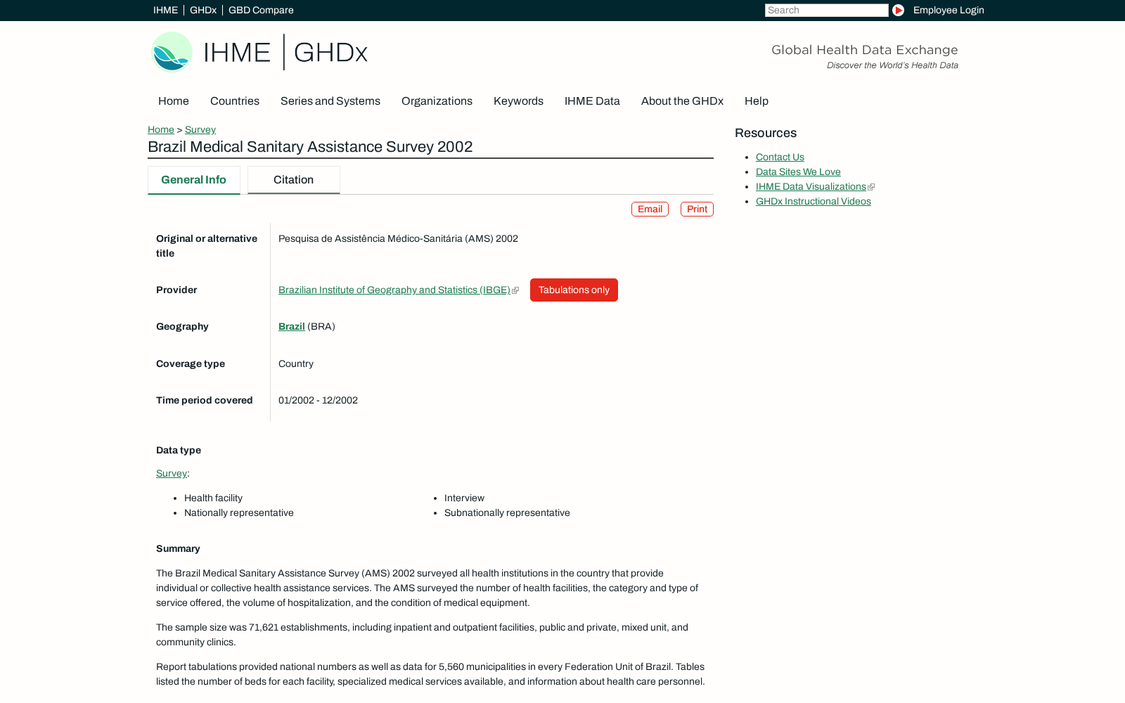Click the 'Discover the World's Health Data' subtitle
This screenshot has height=703, width=1125.
(x=892, y=65)
